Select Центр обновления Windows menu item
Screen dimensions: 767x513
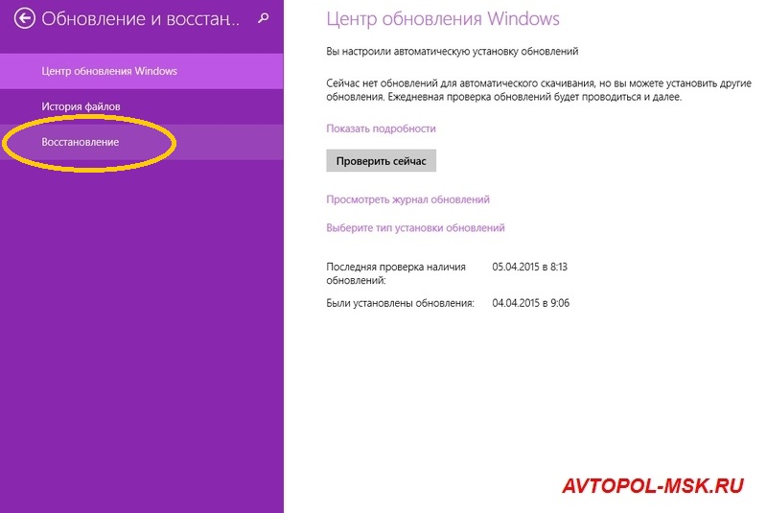click(141, 71)
